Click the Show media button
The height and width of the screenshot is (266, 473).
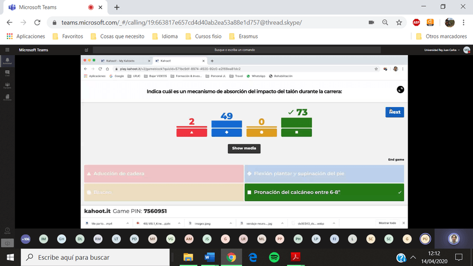[244, 148]
